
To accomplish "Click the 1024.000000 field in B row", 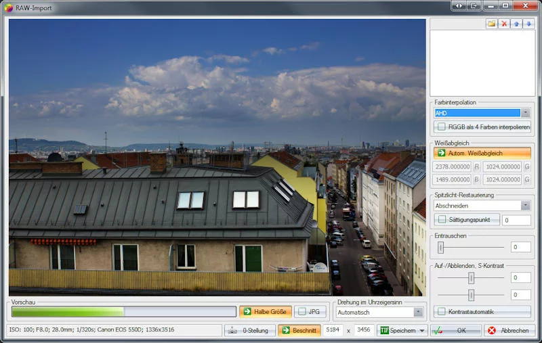I will pyautogui.click(x=503, y=179).
